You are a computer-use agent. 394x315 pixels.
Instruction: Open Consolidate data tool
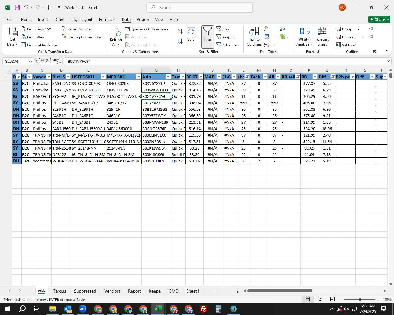point(282,29)
